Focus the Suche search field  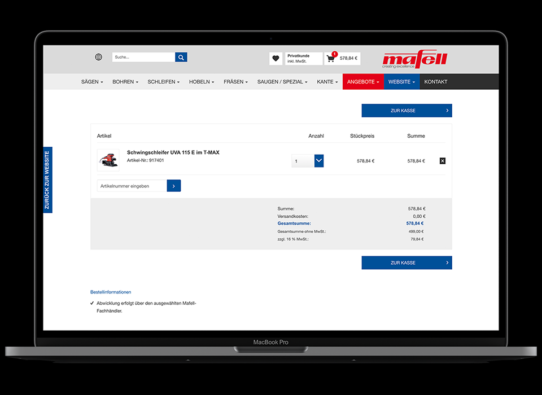tap(144, 57)
